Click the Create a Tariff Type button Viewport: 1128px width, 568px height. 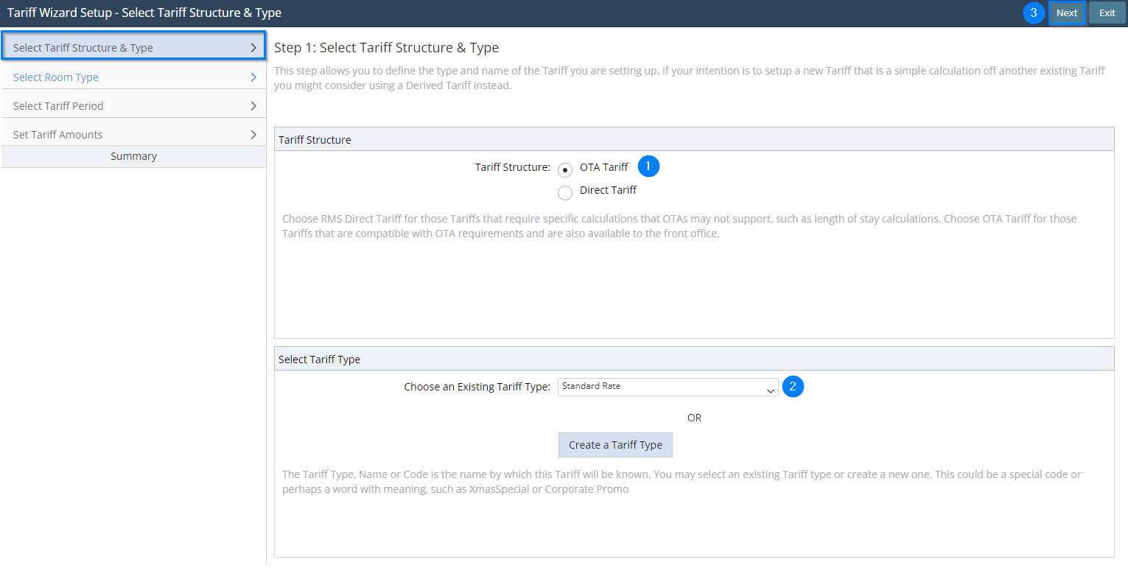pyautogui.click(x=615, y=445)
